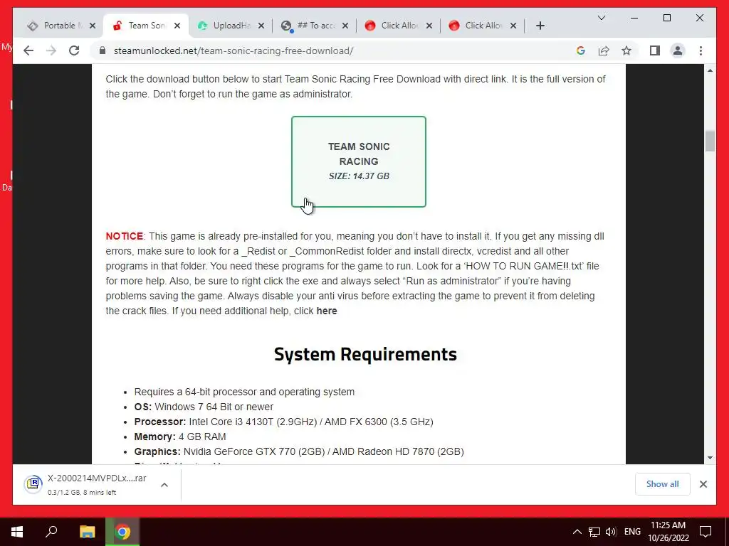Viewport: 729px width, 546px height.
Task: Click the 'Memory: 4 GB RAM' line
Action: [180, 437]
